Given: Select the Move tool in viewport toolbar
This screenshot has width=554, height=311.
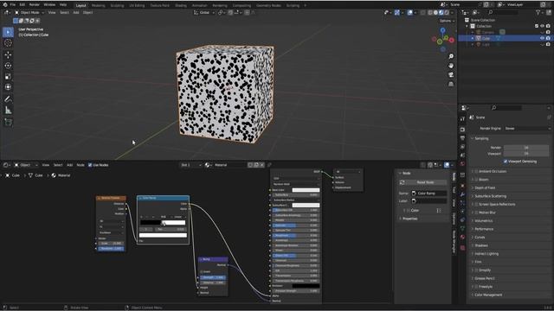Looking at the screenshot, I should coord(8,54).
